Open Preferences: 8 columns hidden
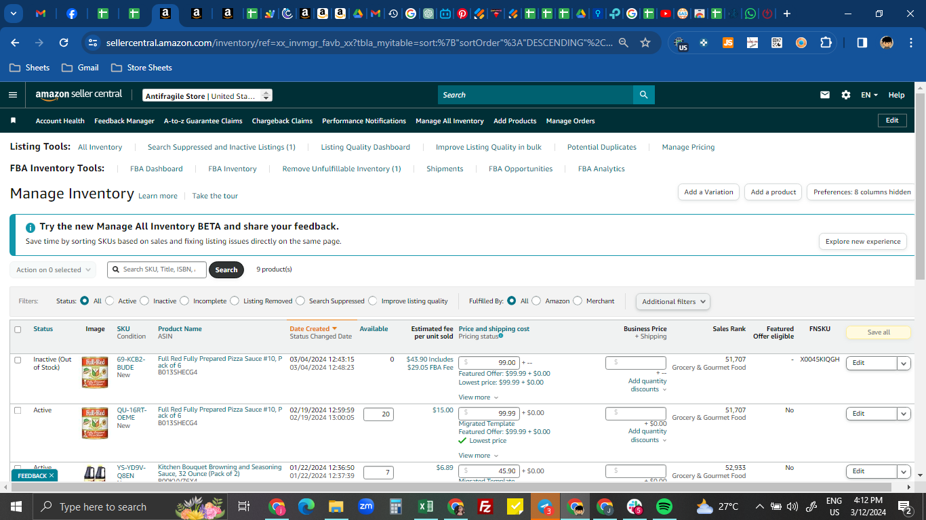 click(862, 192)
